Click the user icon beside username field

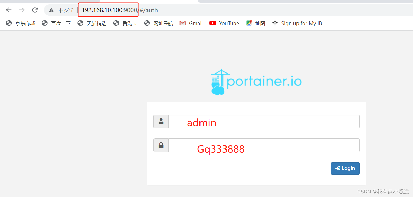click(x=161, y=121)
